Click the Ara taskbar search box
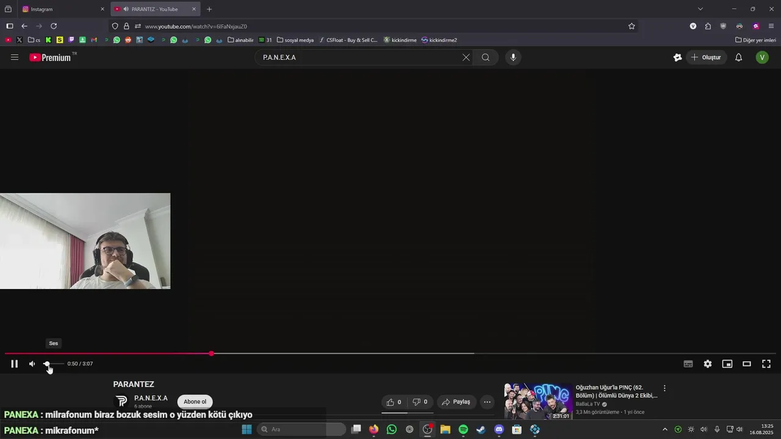Viewport: 781px width, 439px height. tap(301, 429)
